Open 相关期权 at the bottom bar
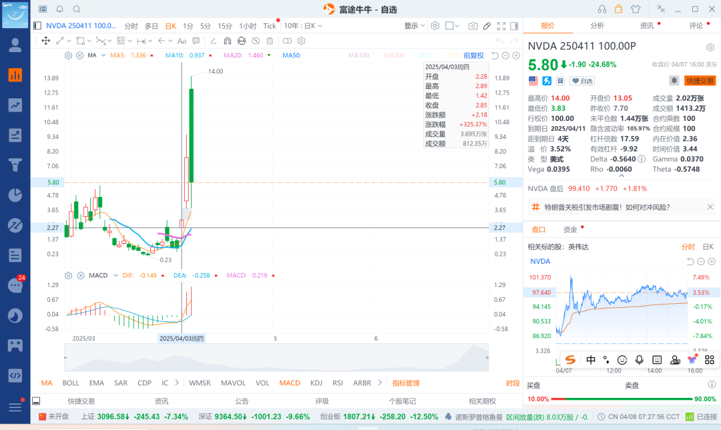The image size is (721, 430). pyautogui.click(x=483, y=401)
